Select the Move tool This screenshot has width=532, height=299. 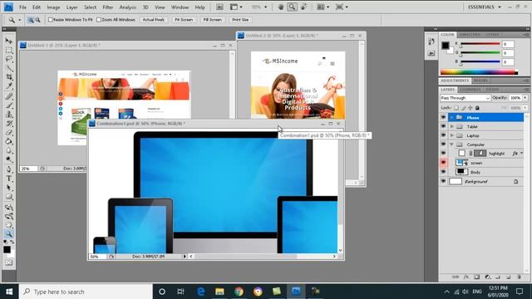tap(9, 41)
